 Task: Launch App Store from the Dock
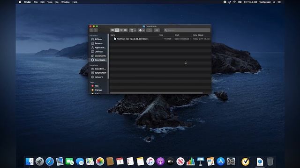click(221, 161)
